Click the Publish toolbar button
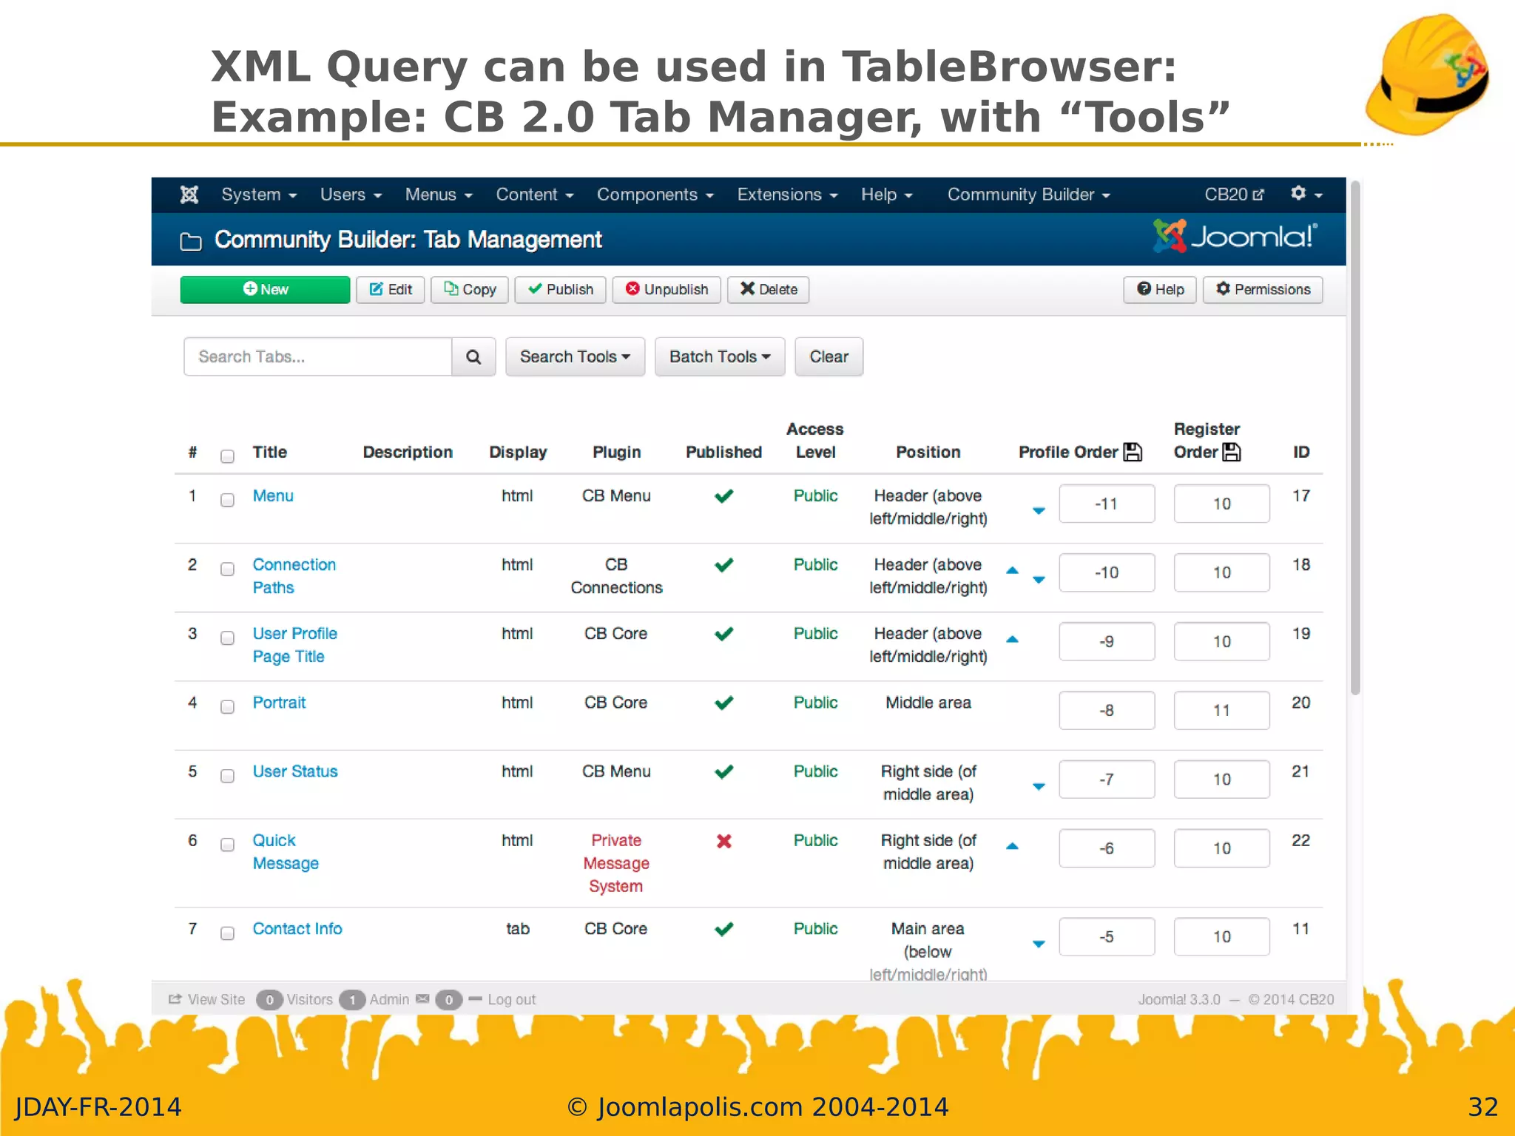The width and height of the screenshot is (1515, 1136). pyautogui.click(x=561, y=289)
